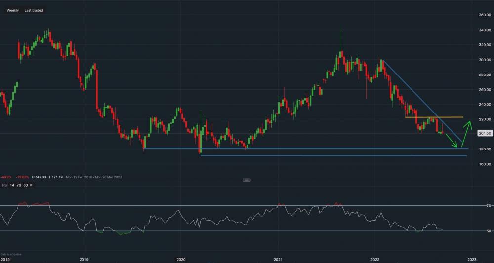Click the current price label 201.60

point(484,133)
